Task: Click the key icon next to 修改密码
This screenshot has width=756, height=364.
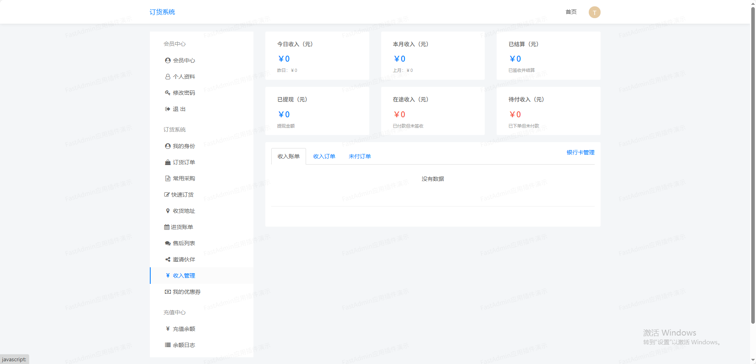Action: tap(168, 93)
